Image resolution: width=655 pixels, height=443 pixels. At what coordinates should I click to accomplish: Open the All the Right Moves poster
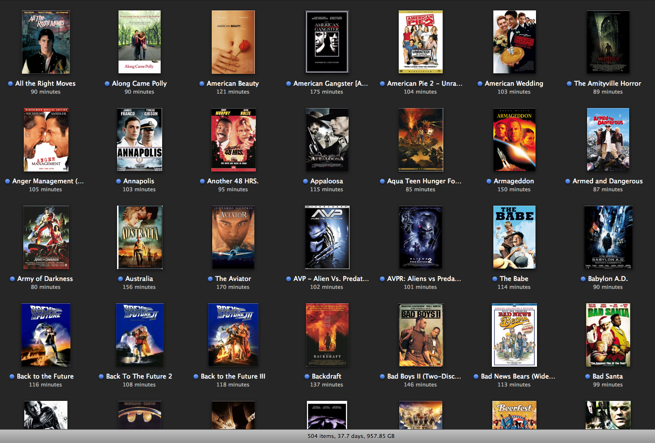click(46, 42)
